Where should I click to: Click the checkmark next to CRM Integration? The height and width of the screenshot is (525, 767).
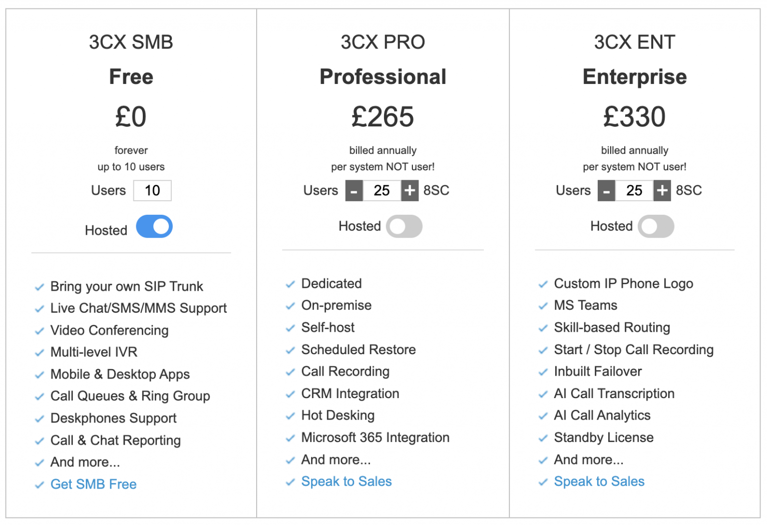(x=291, y=394)
